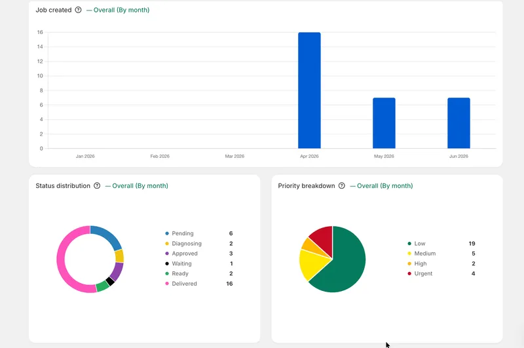Click the May 2026 bar in chart
The image size is (524, 348).
pyautogui.click(x=384, y=123)
